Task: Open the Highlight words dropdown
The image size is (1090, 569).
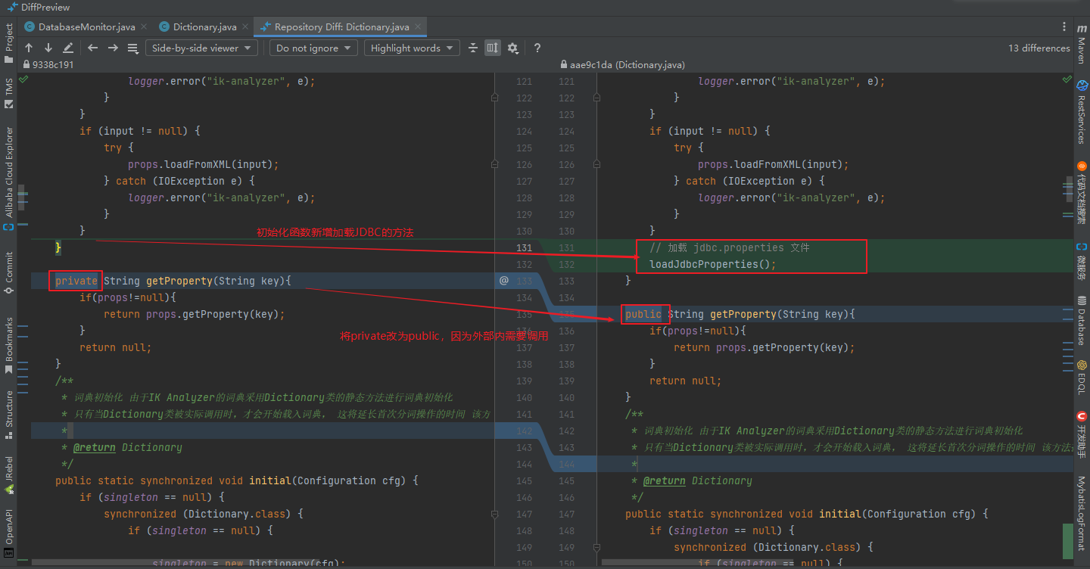Action: click(412, 48)
